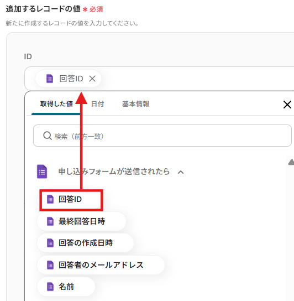Image resolution: width=294 pixels, height=301 pixels.
Task: Click the search magnifier icon
Action: (x=48, y=136)
